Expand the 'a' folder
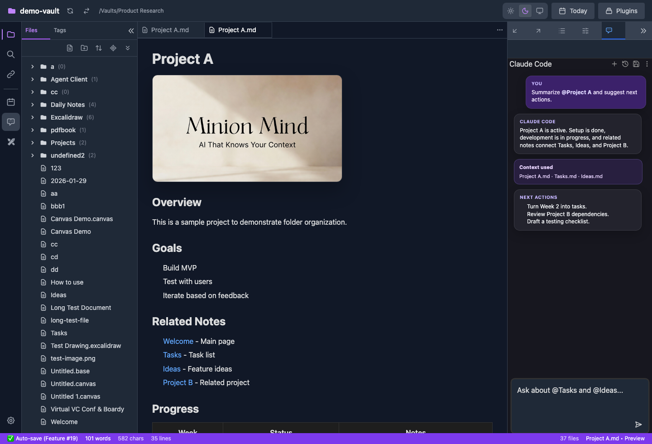 point(33,67)
